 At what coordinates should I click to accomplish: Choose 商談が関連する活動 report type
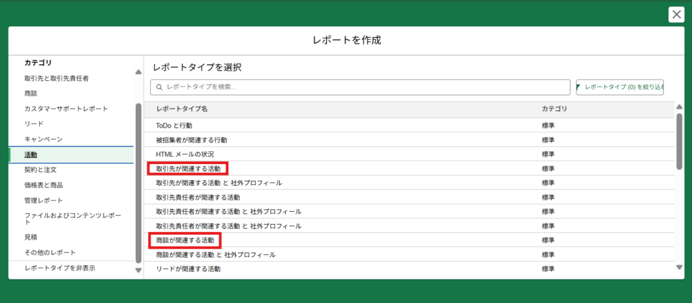click(x=185, y=240)
